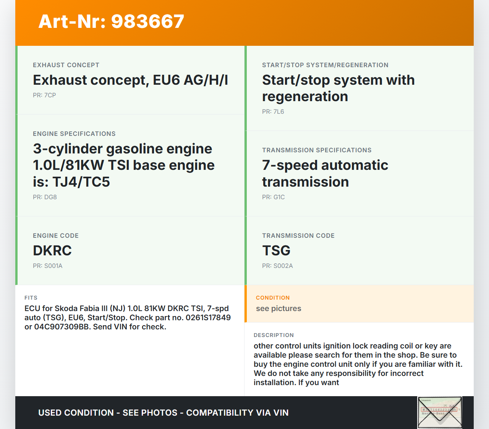The width and height of the screenshot is (489, 429).
Task: Click the 'PR: 7L6' code
Action: pos(273,111)
